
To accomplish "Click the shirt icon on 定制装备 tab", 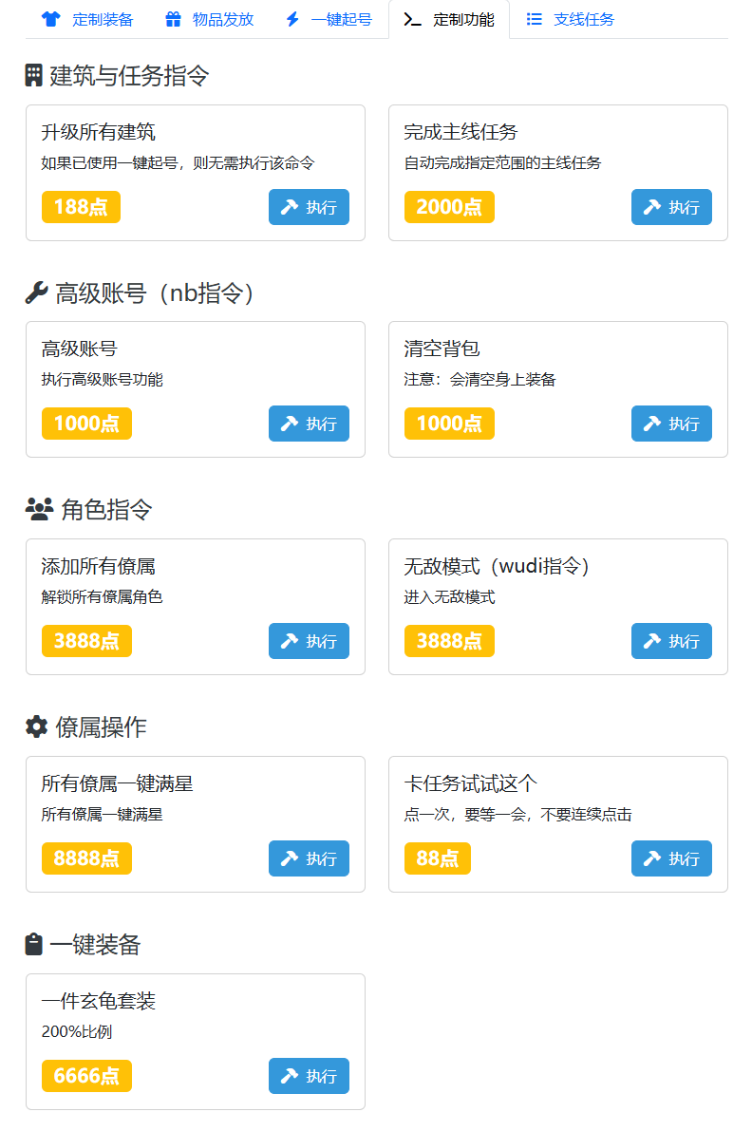I will [51, 19].
